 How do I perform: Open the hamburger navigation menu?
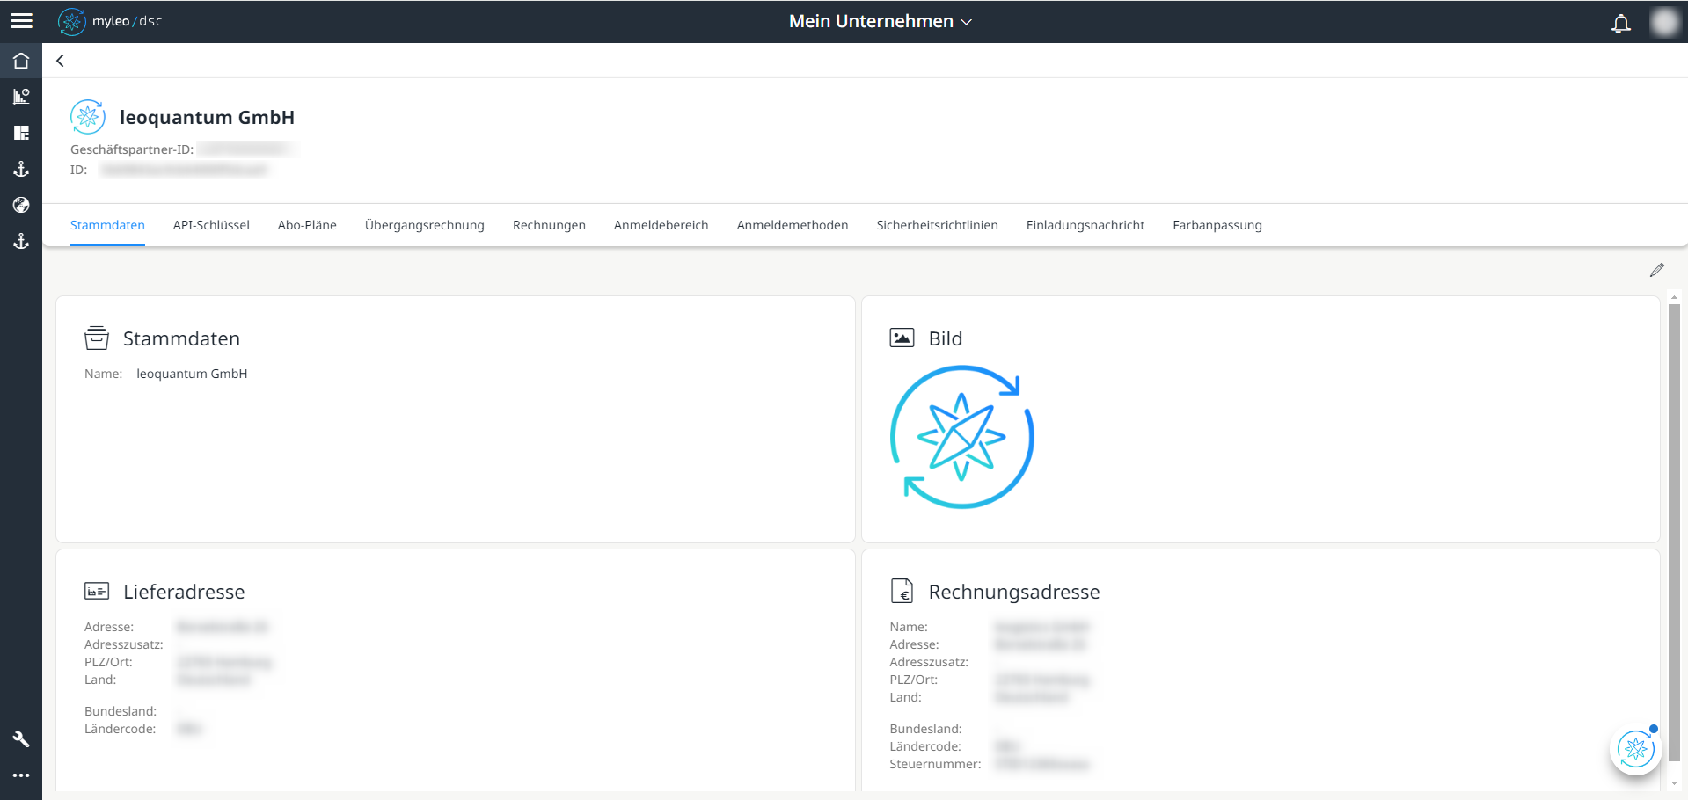tap(21, 20)
